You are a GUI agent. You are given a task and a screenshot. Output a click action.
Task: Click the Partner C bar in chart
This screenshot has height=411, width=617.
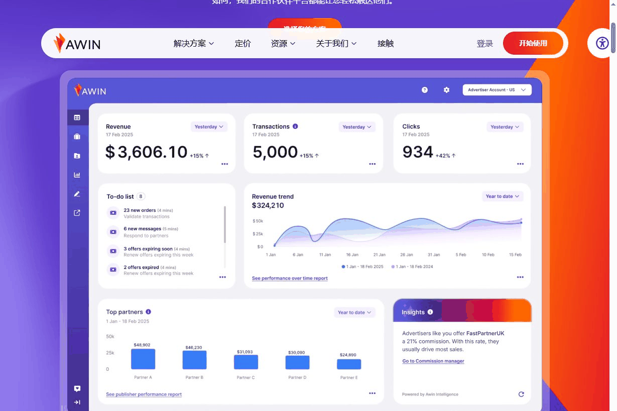[x=246, y=362]
